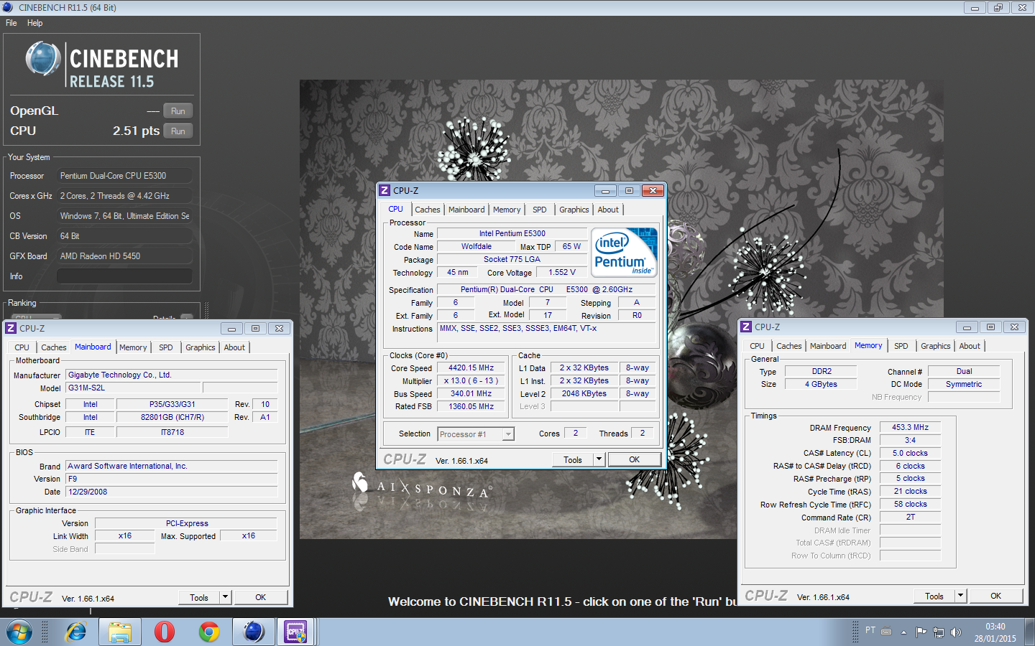This screenshot has height=646, width=1035.
Task: Click the PT language indicator in taskbar
Action: pyautogui.click(x=870, y=630)
